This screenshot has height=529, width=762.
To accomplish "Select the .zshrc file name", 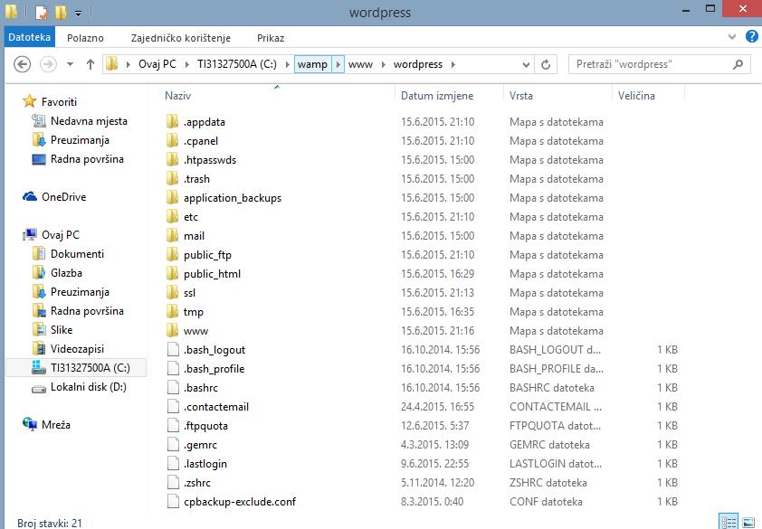I will [x=196, y=482].
